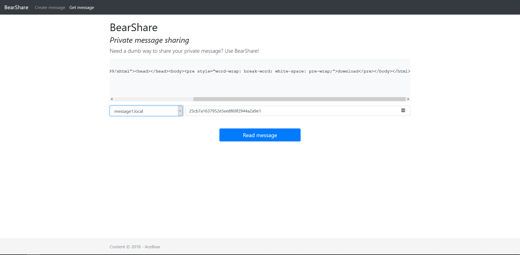Click the left arrow of horizontal scrollbar
520x255 pixels.
tap(112, 99)
